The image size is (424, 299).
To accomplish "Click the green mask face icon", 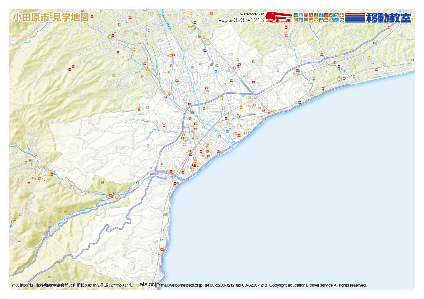I will [342, 20].
